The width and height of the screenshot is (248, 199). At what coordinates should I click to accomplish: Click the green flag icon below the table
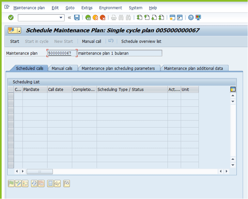pyautogui.click(x=11, y=184)
